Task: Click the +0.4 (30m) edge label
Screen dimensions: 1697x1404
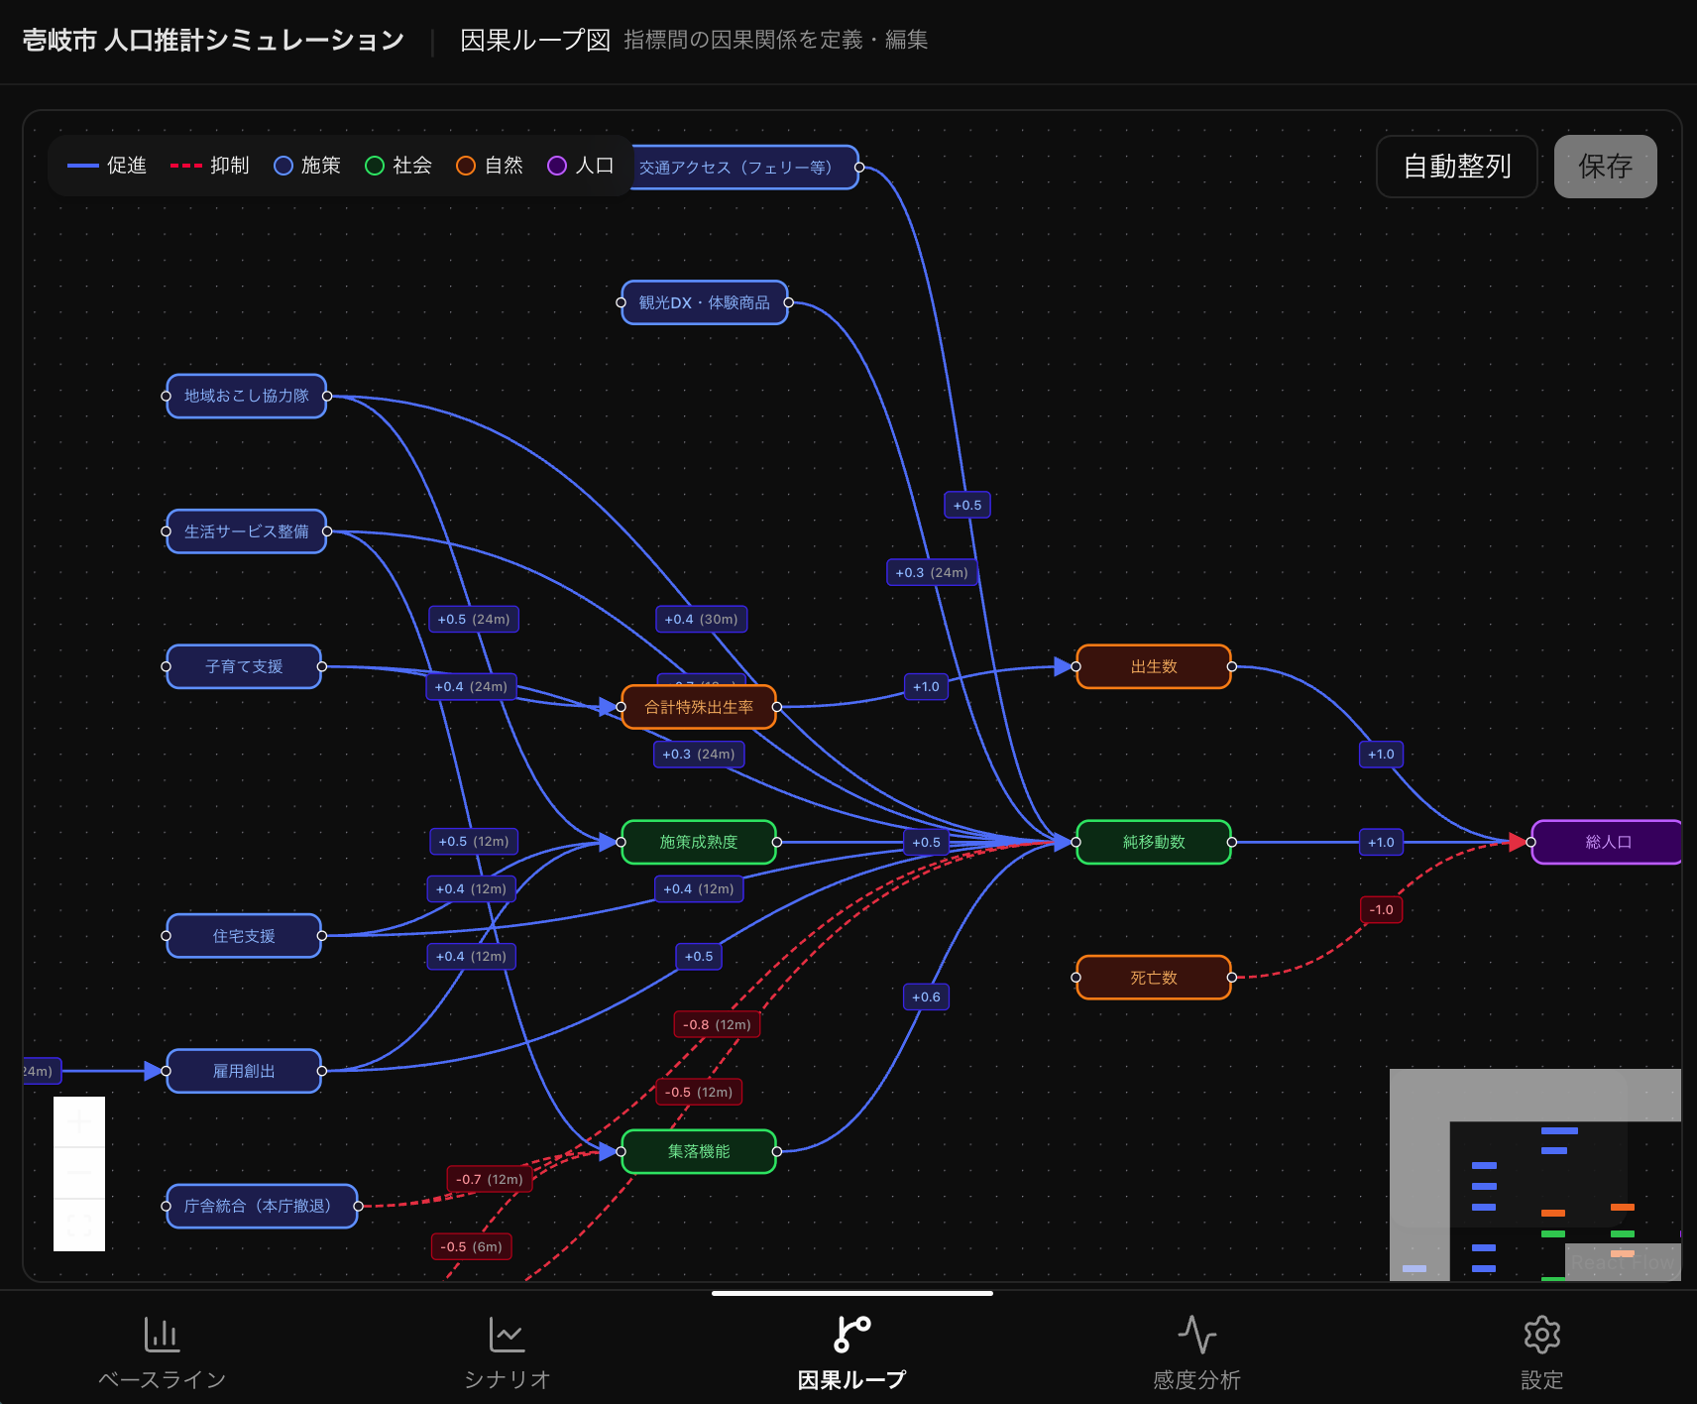Action: 701,619
